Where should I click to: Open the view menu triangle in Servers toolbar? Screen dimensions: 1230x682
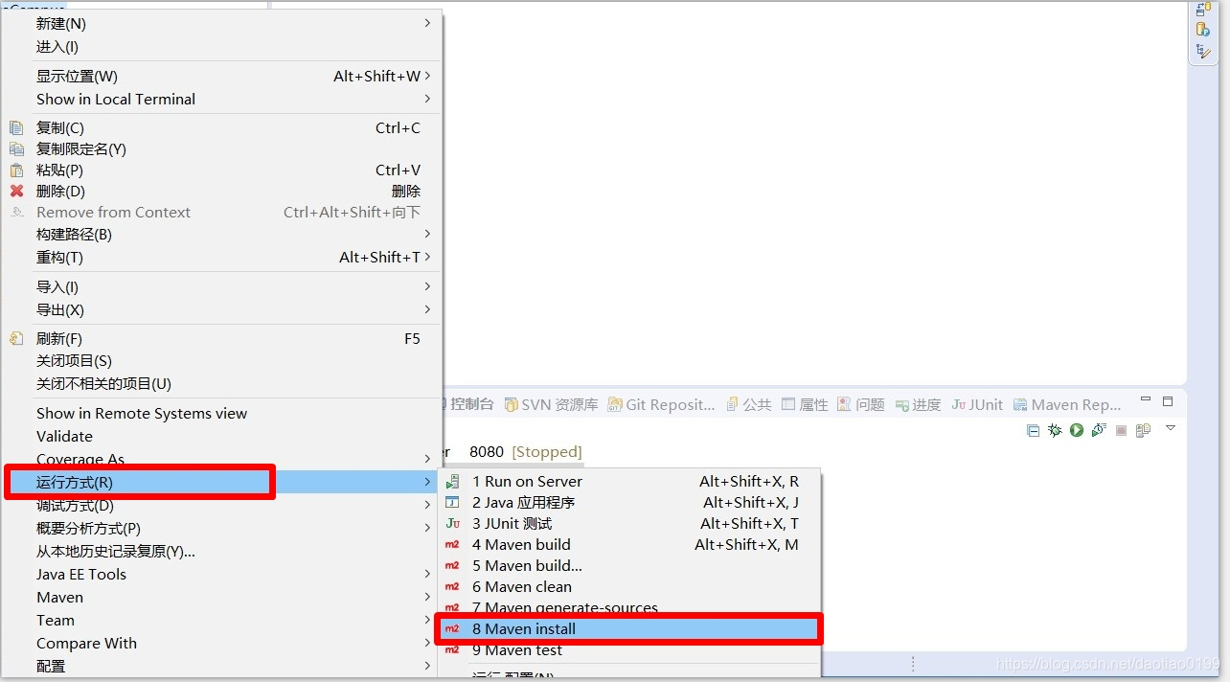point(1171,428)
